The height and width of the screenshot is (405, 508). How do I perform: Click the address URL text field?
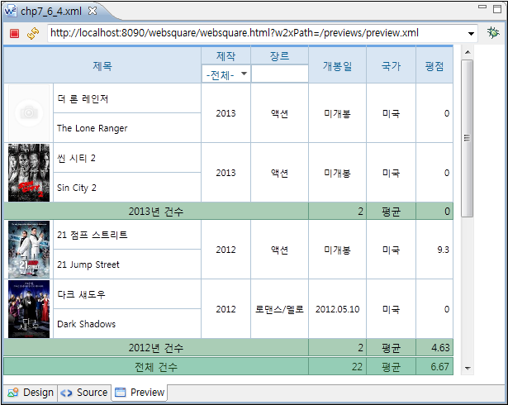254,34
